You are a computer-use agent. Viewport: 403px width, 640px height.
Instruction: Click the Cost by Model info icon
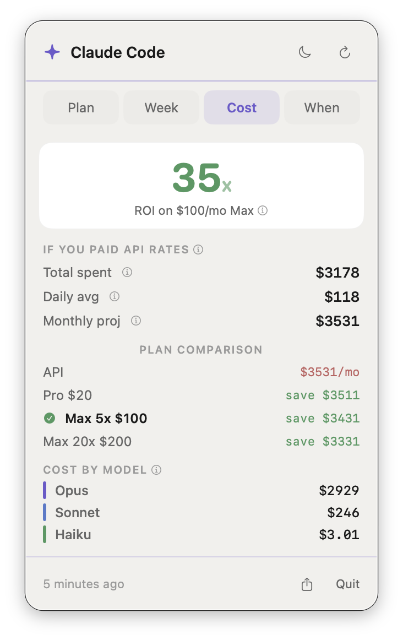click(156, 469)
